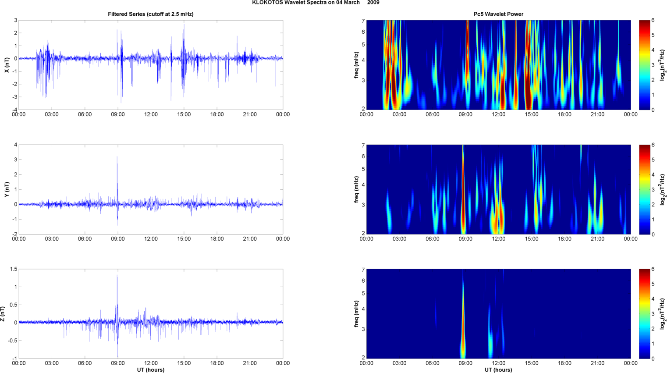Viewport: 667px width, 373px height.
Task: Click the Y component wavelet power spectrogram
Action: [x=498, y=189]
